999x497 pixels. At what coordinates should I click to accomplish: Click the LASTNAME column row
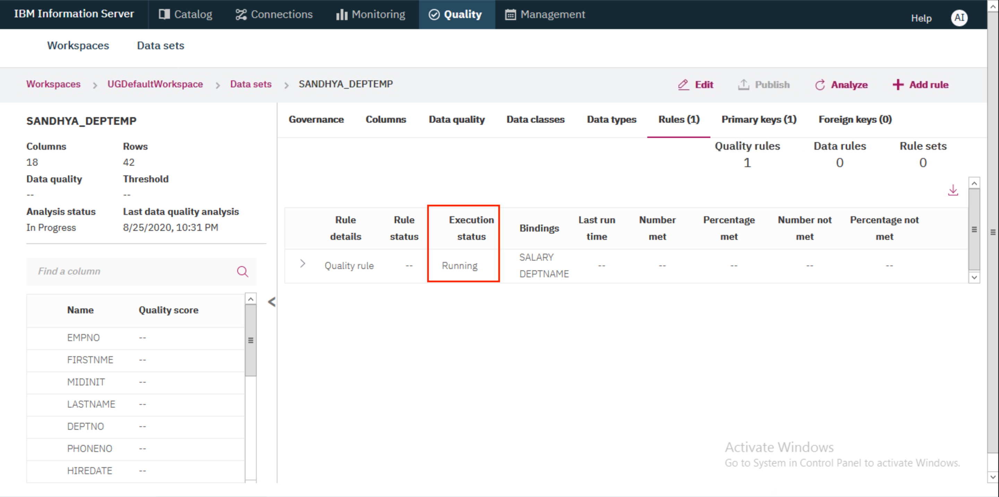[135, 404]
